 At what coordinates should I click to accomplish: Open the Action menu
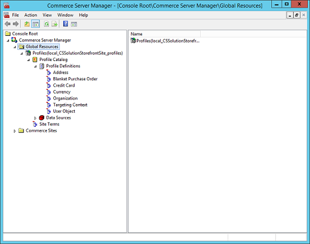[31, 15]
